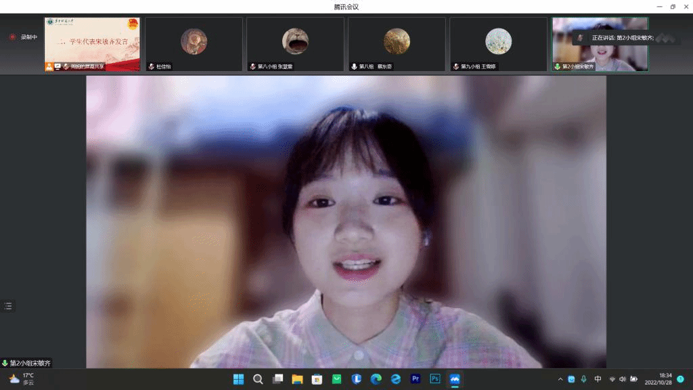Expand hidden system tray icons chevron
The height and width of the screenshot is (390, 693).
click(x=560, y=379)
